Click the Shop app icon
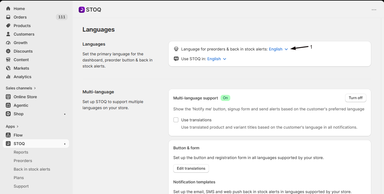 [x=8, y=114]
